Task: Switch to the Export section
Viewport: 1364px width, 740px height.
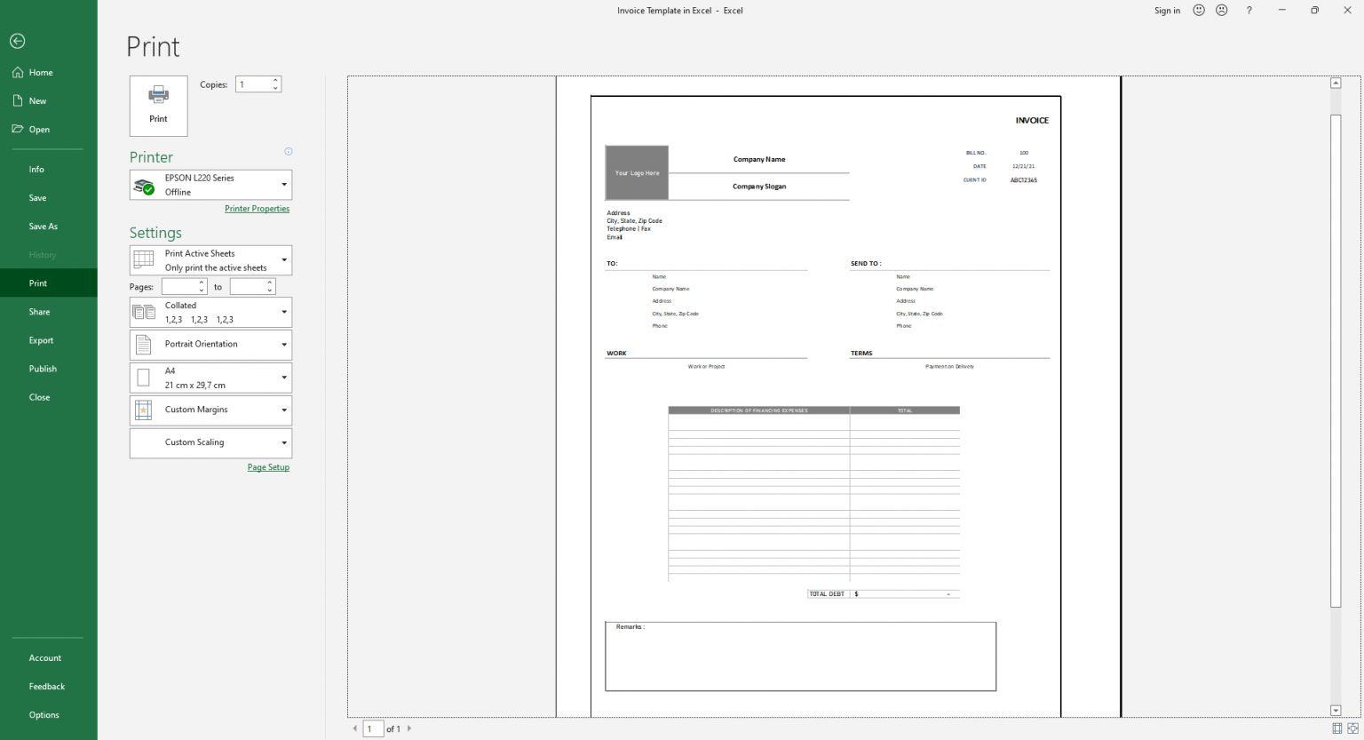Action: click(x=41, y=340)
